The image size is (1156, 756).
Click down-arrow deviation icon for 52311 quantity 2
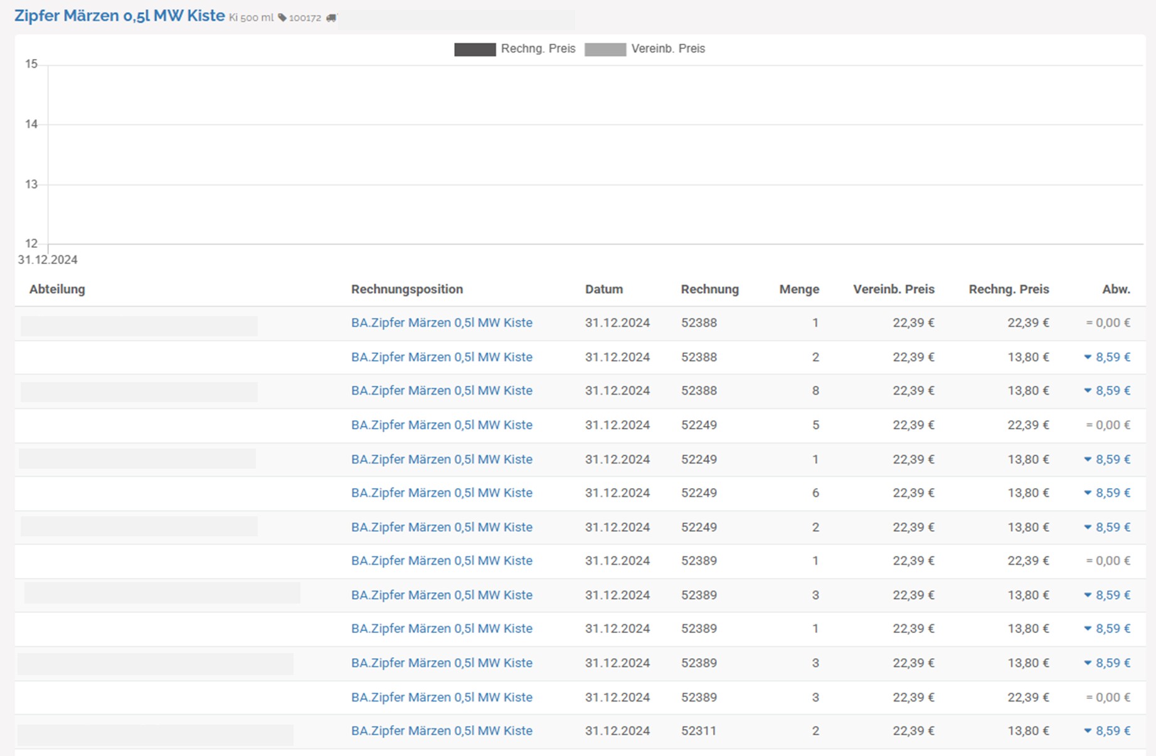coord(1088,731)
